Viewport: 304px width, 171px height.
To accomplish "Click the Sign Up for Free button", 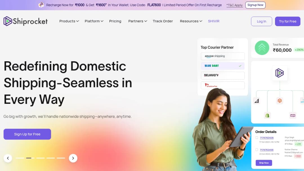I will [27, 134].
